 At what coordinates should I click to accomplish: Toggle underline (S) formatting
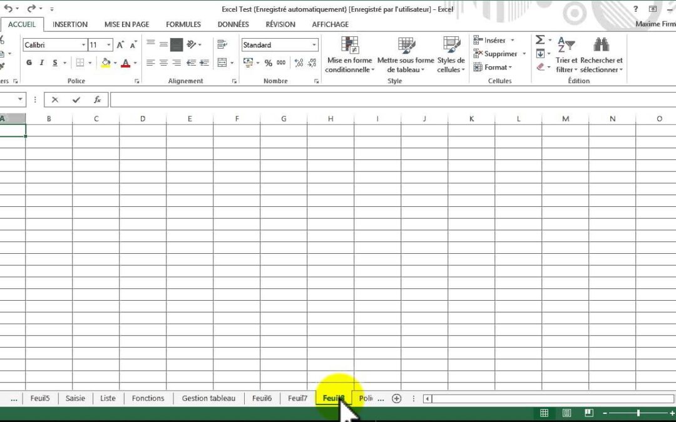click(x=54, y=63)
